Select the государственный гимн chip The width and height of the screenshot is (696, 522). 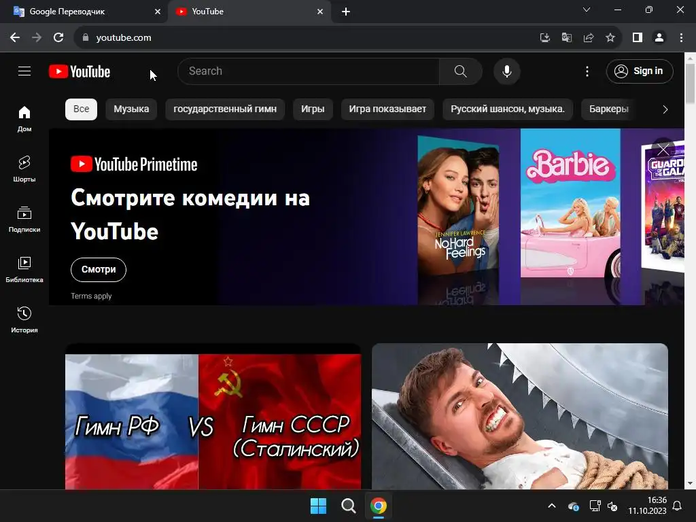225,109
